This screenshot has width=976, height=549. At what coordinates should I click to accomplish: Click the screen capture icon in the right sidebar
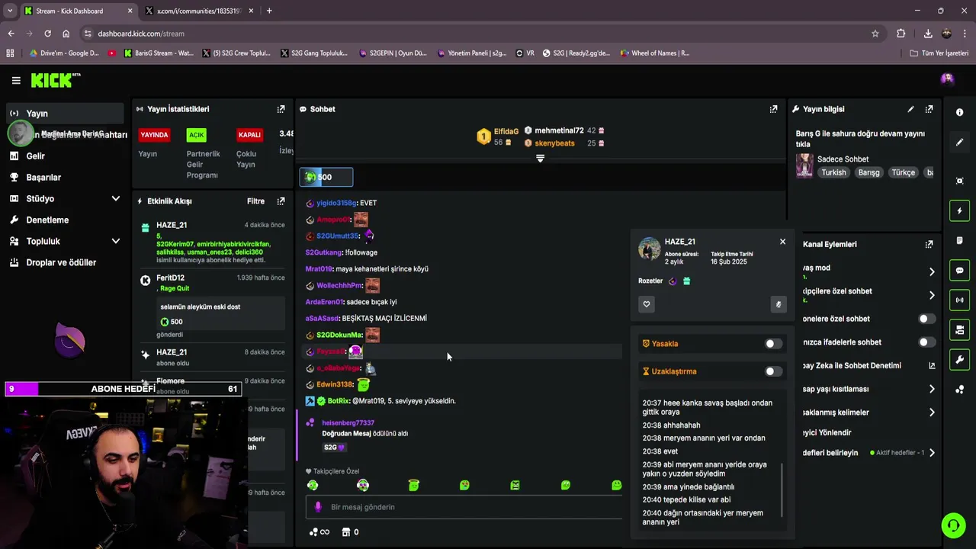pyautogui.click(x=959, y=181)
